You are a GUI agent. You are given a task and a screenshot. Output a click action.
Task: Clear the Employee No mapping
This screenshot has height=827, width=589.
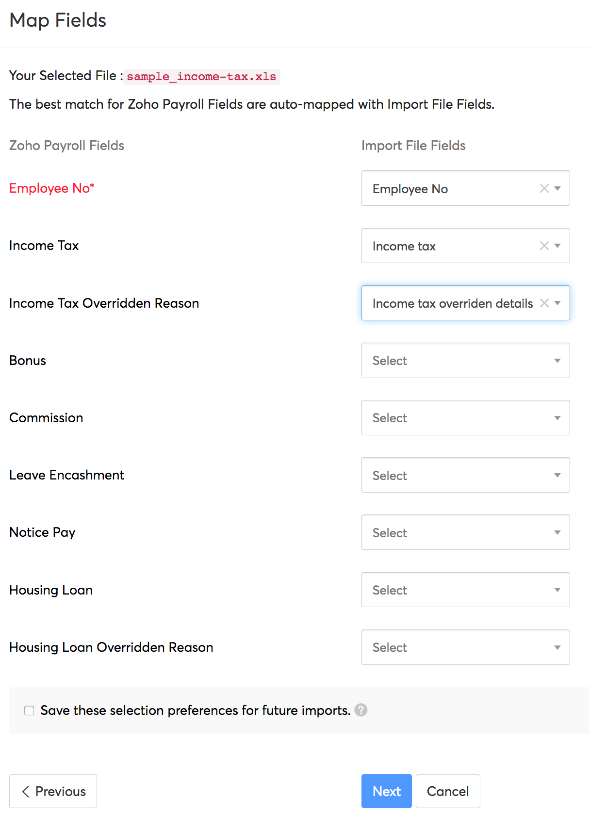pyautogui.click(x=544, y=188)
